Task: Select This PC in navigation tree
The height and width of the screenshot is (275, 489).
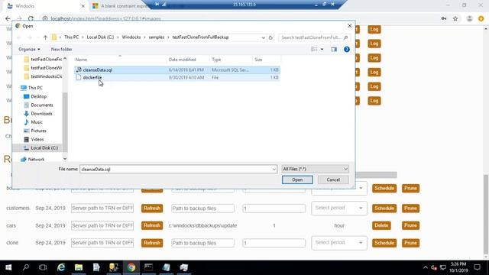Action: pyautogui.click(x=32, y=88)
